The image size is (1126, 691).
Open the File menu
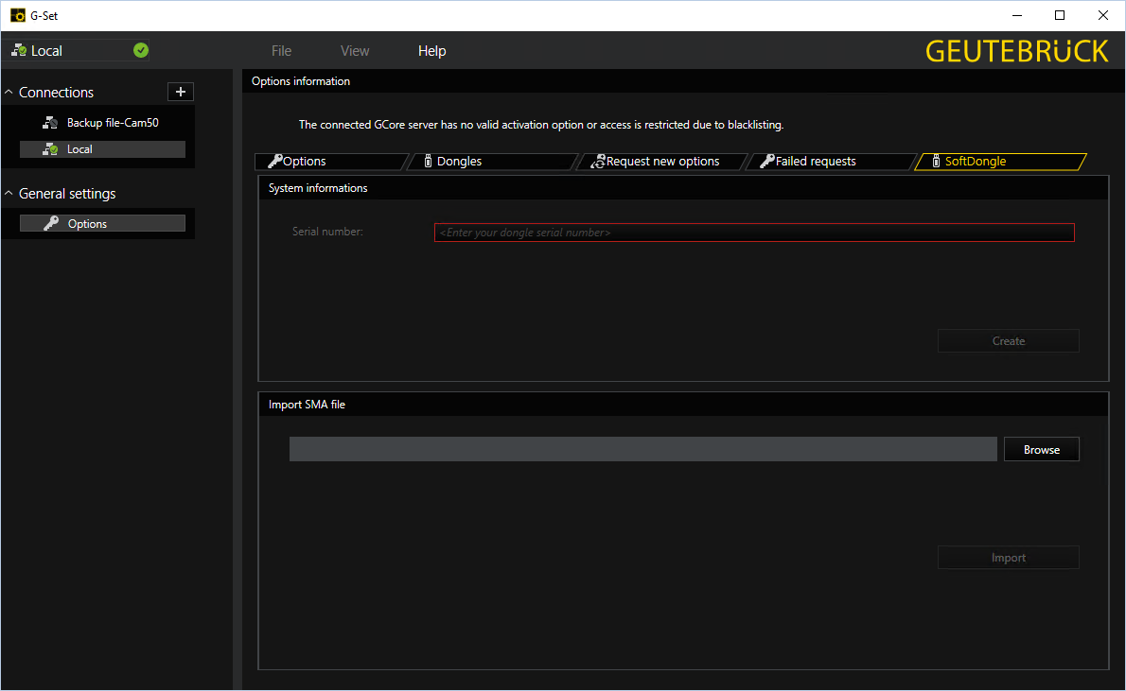[x=281, y=51]
